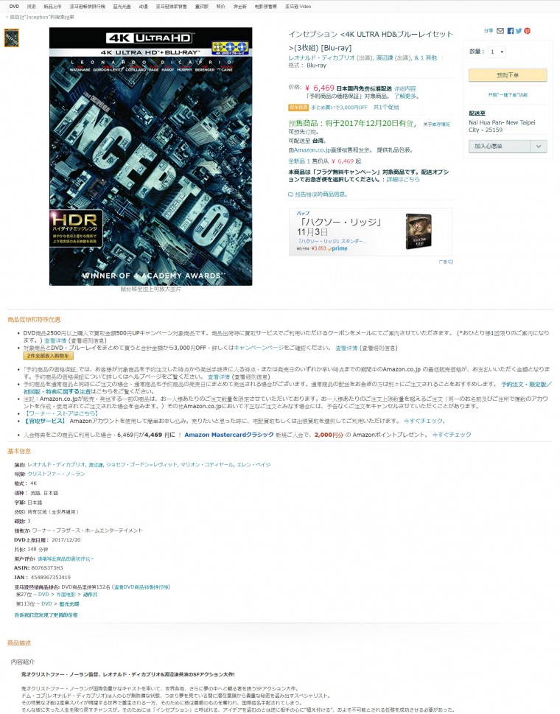Click エレン・ペイジ cast link
This screenshot has width=560, height=714.
point(253,464)
